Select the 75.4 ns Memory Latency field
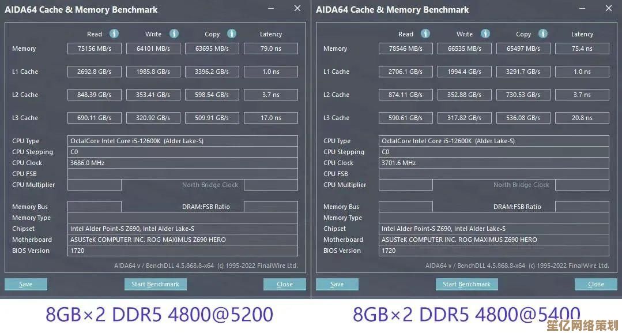622x336 pixels. (x=582, y=49)
